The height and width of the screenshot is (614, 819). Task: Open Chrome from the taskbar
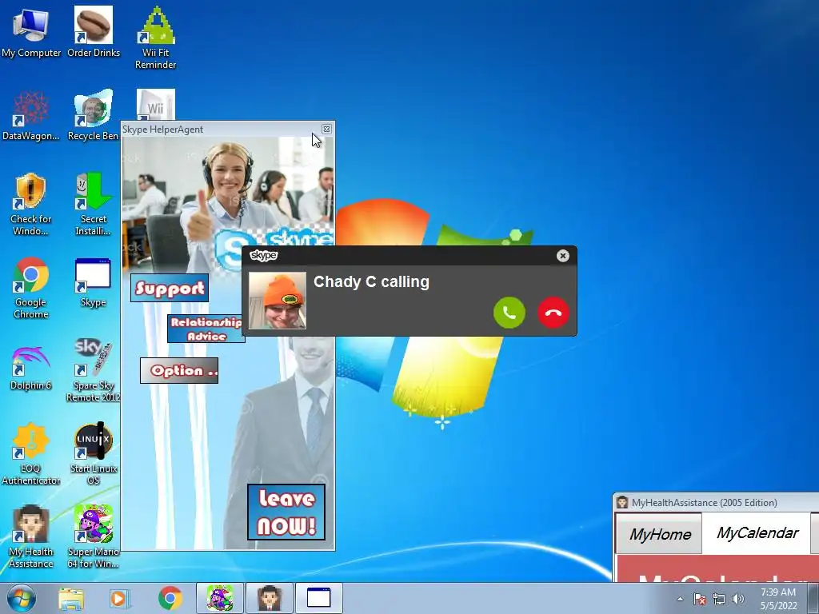coord(170,598)
